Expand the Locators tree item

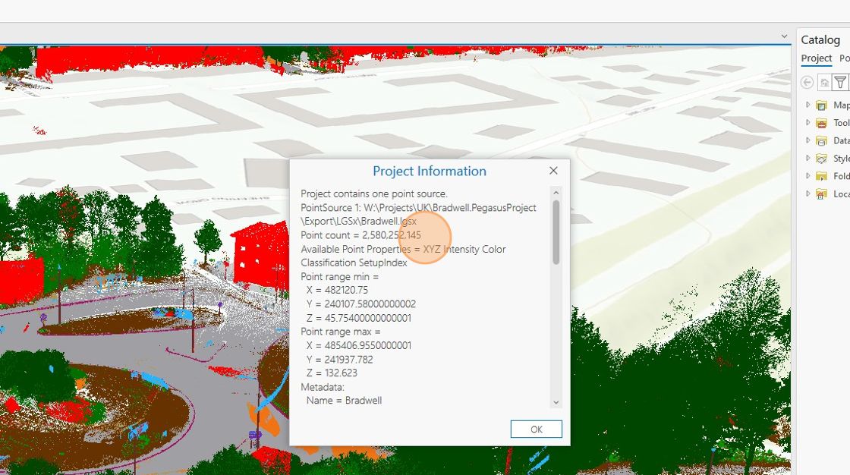(807, 193)
